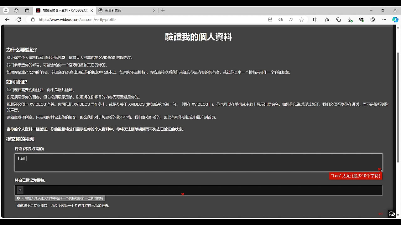
Task: Click the 驗證我的個人資料 page heading
Action: pyautogui.click(x=199, y=37)
